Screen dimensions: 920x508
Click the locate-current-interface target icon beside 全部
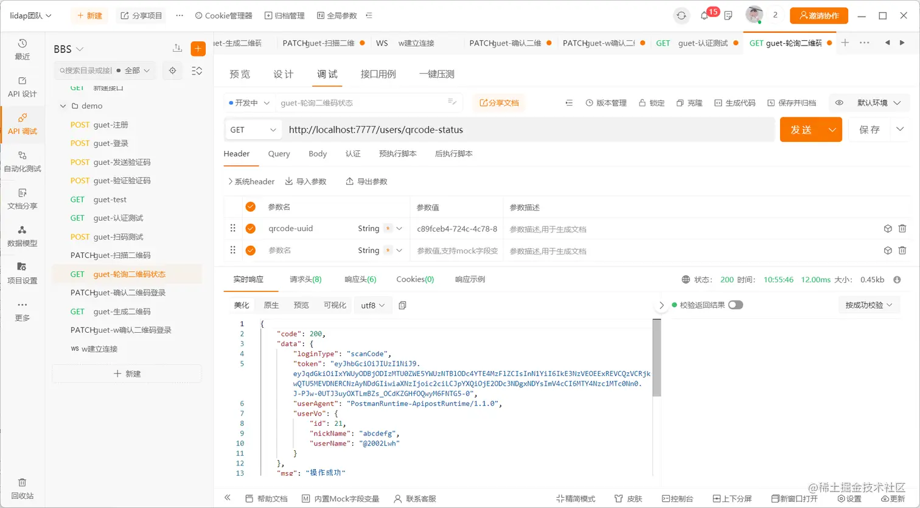173,71
